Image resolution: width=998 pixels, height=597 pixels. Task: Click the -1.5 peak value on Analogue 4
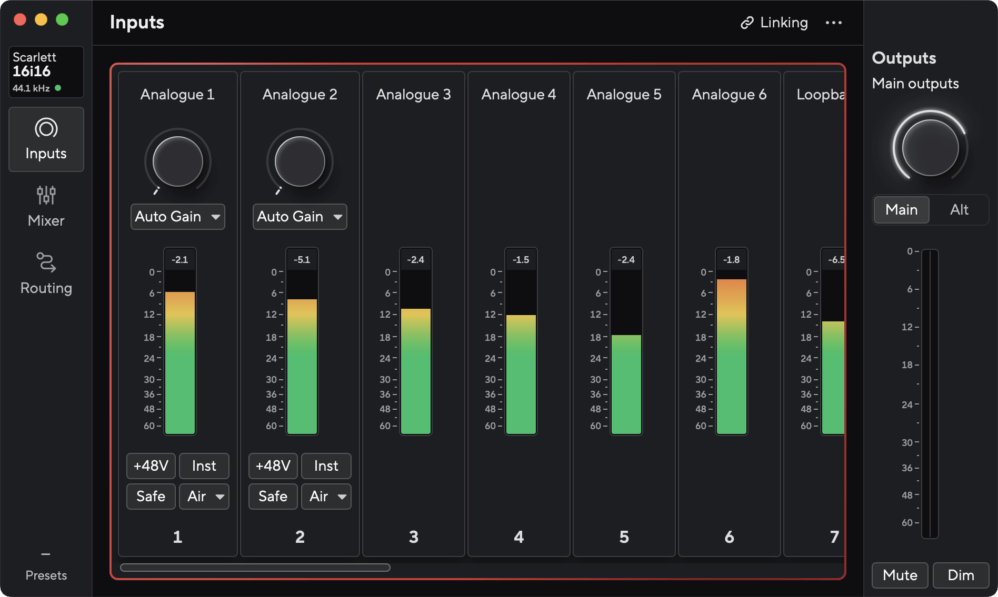click(521, 260)
